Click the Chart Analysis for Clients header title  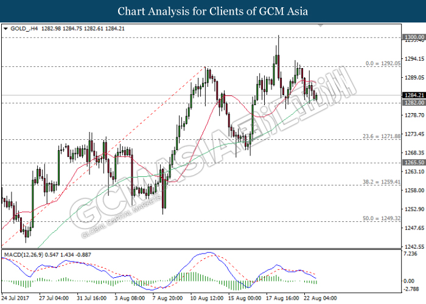[213, 11]
